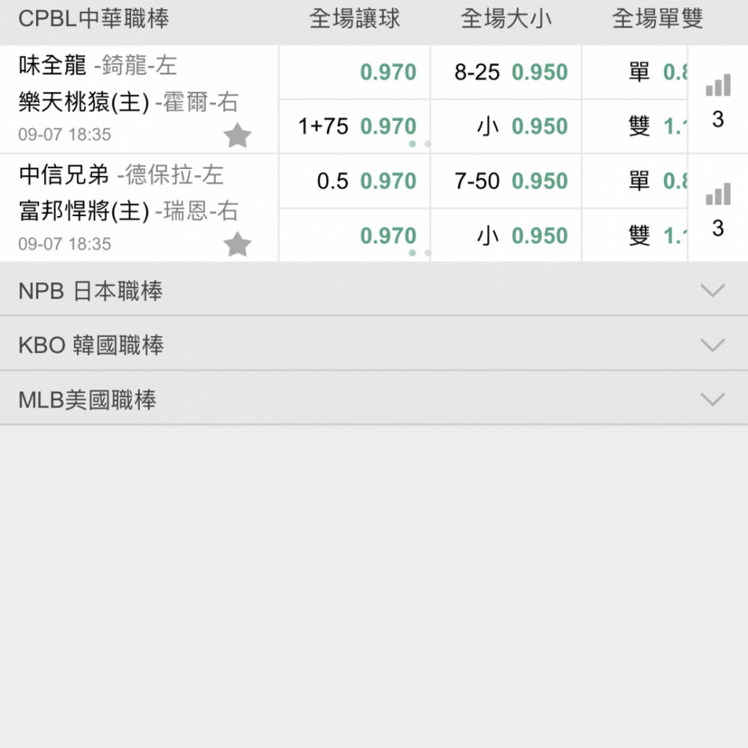This screenshot has height=748, width=748.
Task: Open 樂天桃猿(主) team match details
Action: pyautogui.click(x=84, y=102)
